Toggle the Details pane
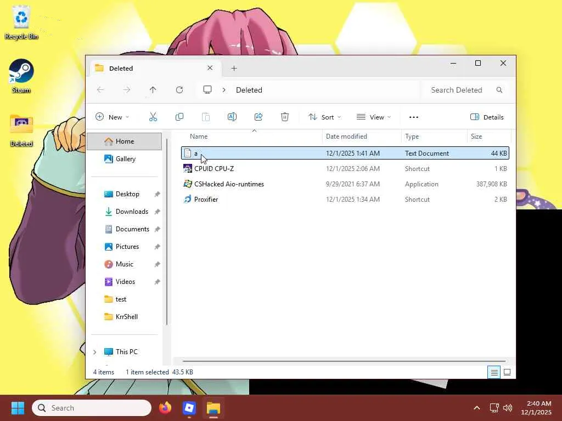Viewport: 562px width, 421px height. 487,117
